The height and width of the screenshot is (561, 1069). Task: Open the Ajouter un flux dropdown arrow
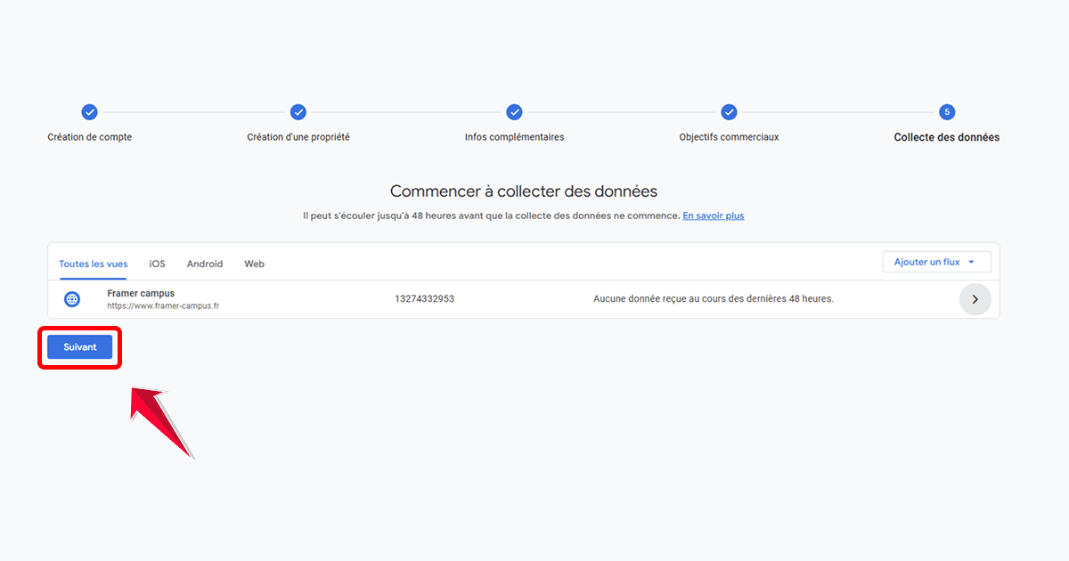(971, 261)
